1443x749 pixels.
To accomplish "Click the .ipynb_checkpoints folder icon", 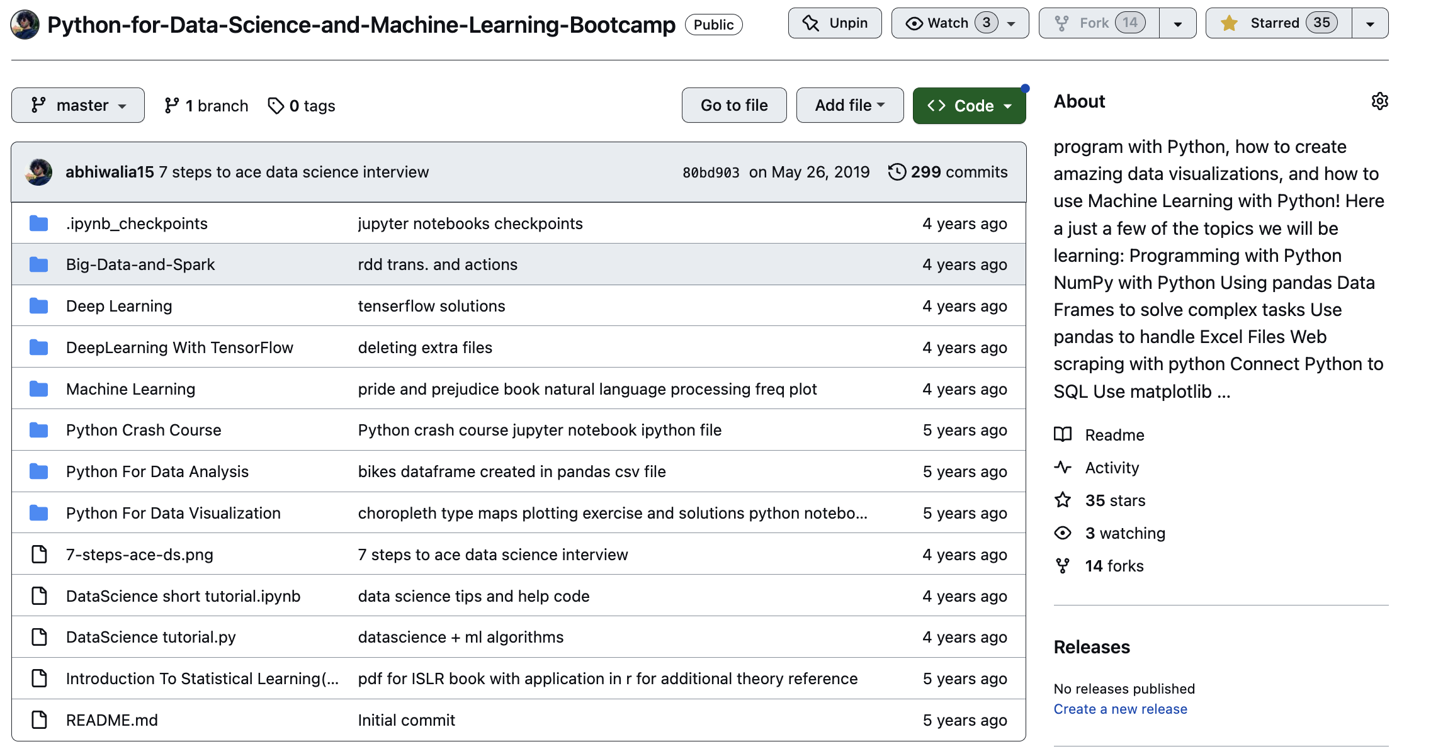I will (39, 223).
